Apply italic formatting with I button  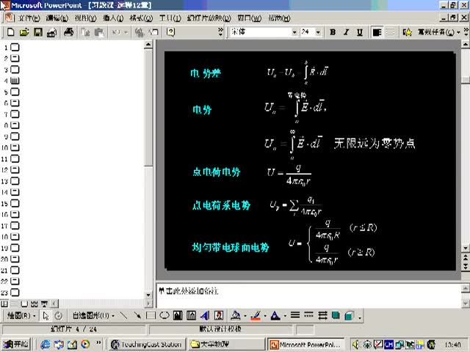[x=346, y=32]
